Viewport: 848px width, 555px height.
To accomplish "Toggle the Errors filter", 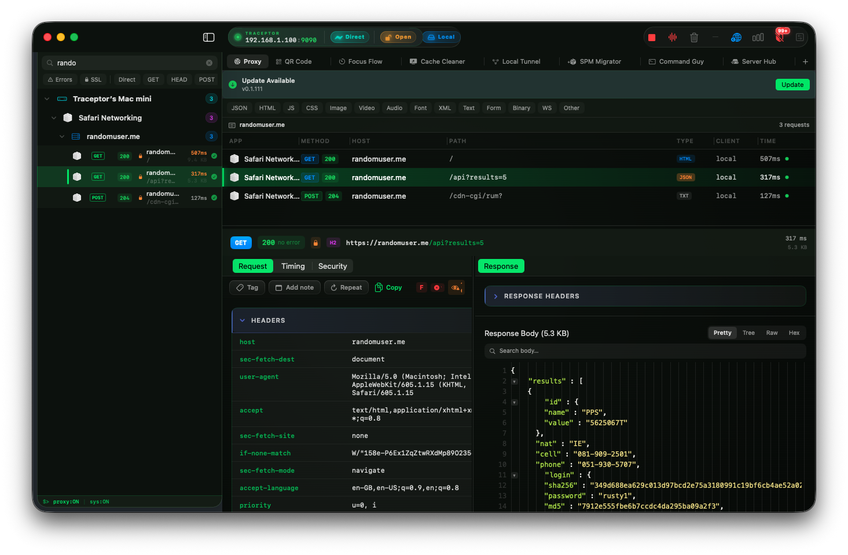I will point(60,80).
